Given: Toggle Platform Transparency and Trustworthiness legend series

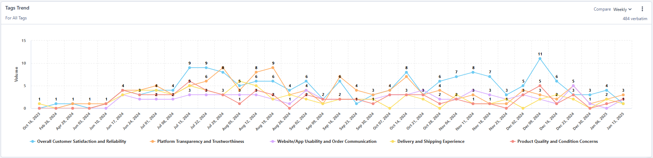Looking at the screenshot, I should [x=201, y=141].
